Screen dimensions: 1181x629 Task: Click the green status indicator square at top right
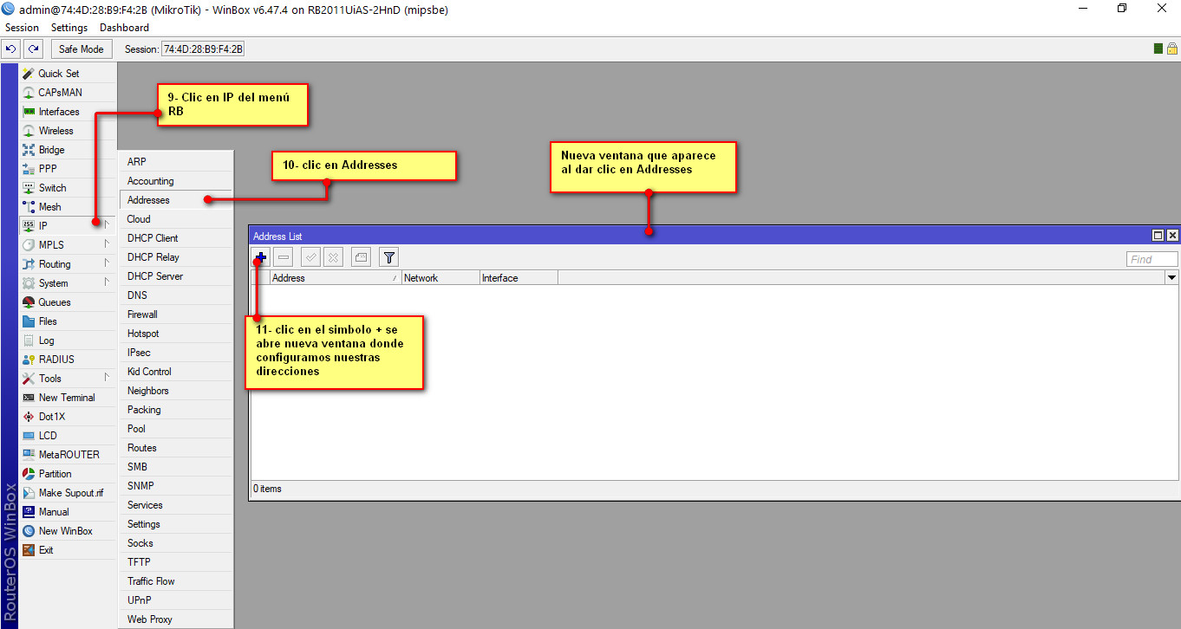1158,49
